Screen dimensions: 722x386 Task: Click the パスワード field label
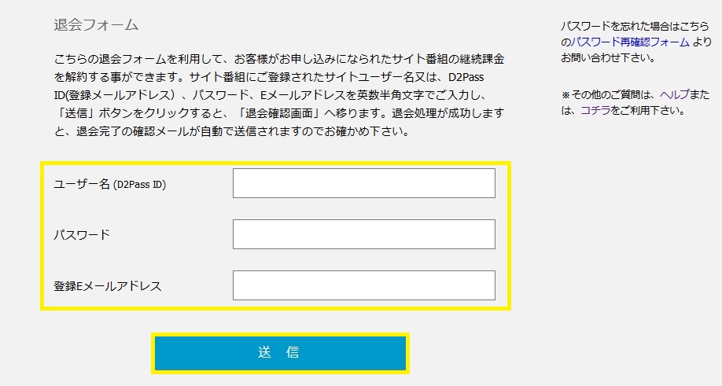[82, 234]
